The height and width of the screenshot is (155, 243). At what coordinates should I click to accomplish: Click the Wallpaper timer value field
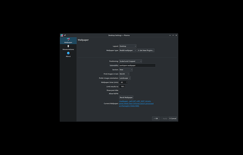coord(123,82)
